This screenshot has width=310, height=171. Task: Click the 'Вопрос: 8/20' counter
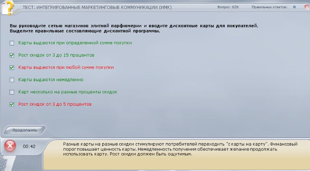point(229,7)
